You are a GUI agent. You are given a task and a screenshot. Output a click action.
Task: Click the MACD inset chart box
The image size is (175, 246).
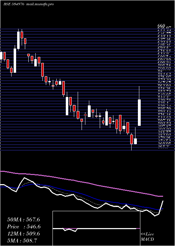click(96, 228)
